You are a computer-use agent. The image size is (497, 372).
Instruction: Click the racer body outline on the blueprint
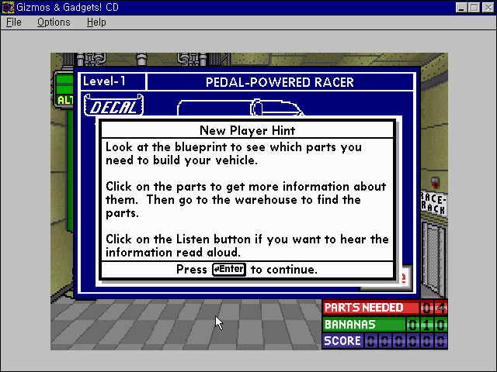[x=240, y=108]
